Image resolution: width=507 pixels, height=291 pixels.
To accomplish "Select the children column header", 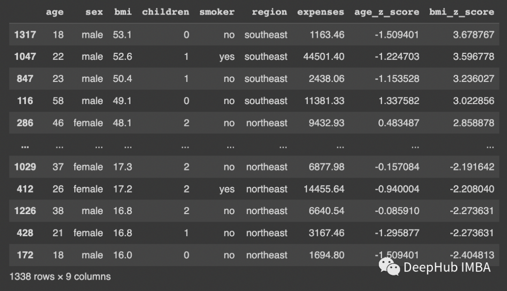I will 166,12.
